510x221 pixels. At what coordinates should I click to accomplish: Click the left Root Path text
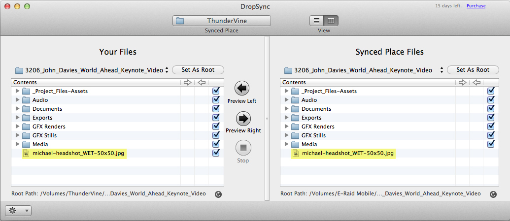tap(108, 194)
